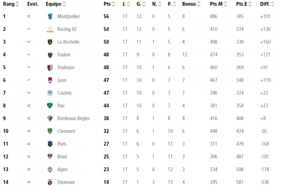Click the Oyonnax team logo

pyautogui.click(x=50, y=182)
